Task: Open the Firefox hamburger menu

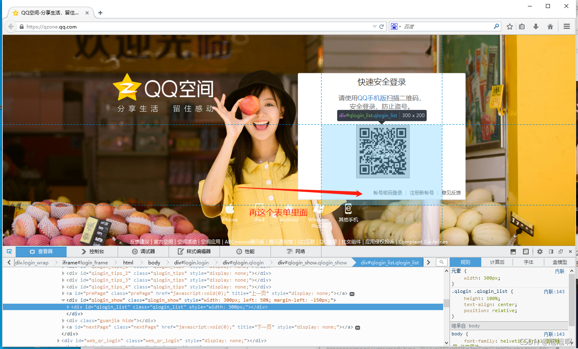Action: pos(567,26)
